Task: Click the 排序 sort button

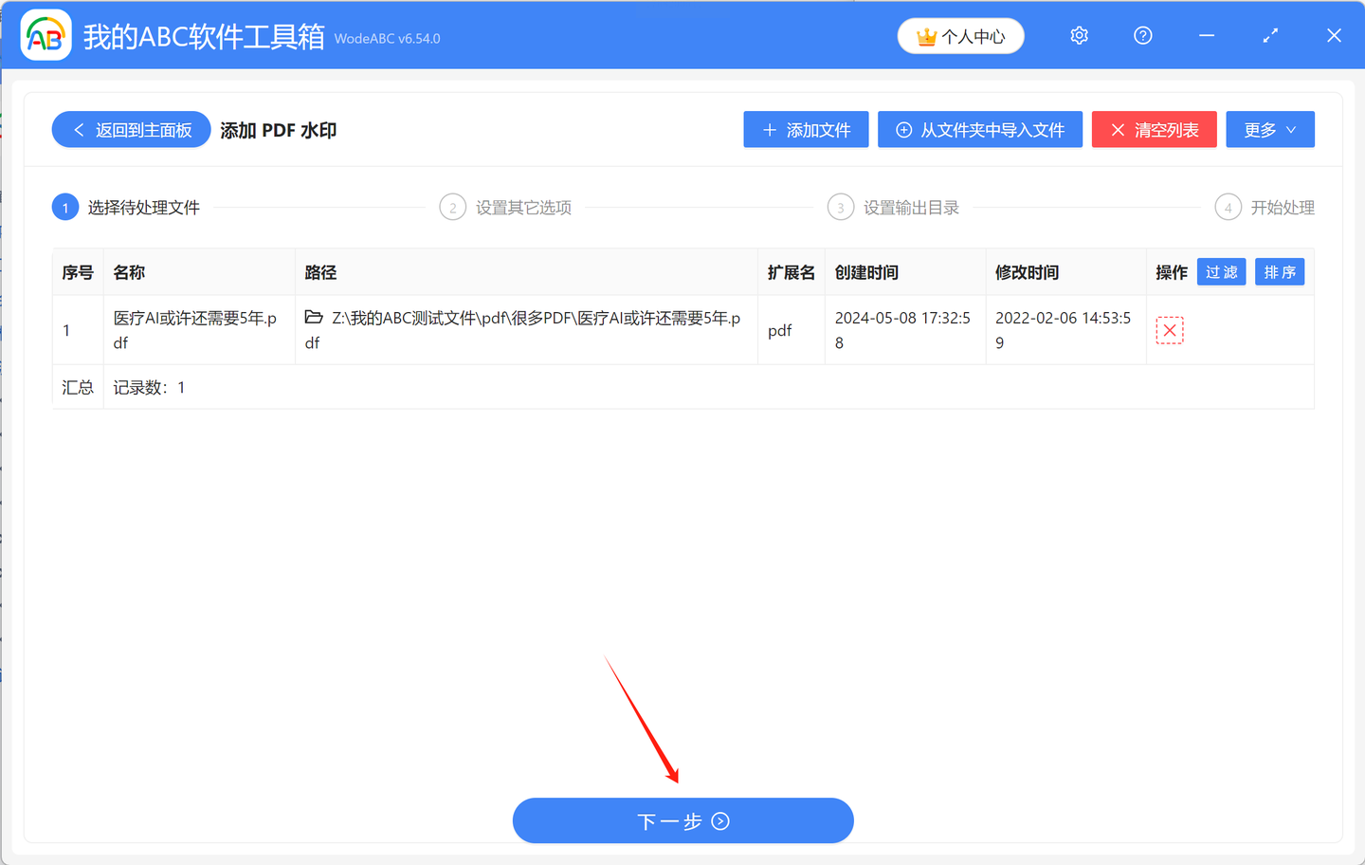Action: [x=1280, y=272]
